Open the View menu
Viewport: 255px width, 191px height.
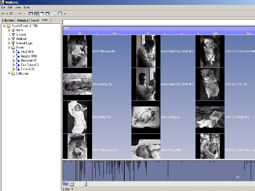[x=18, y=8]
